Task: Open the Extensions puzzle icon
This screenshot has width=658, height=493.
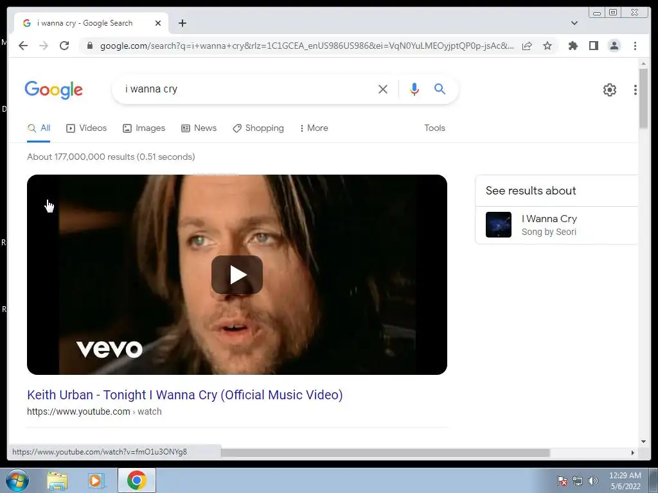Action: [573, 46]
